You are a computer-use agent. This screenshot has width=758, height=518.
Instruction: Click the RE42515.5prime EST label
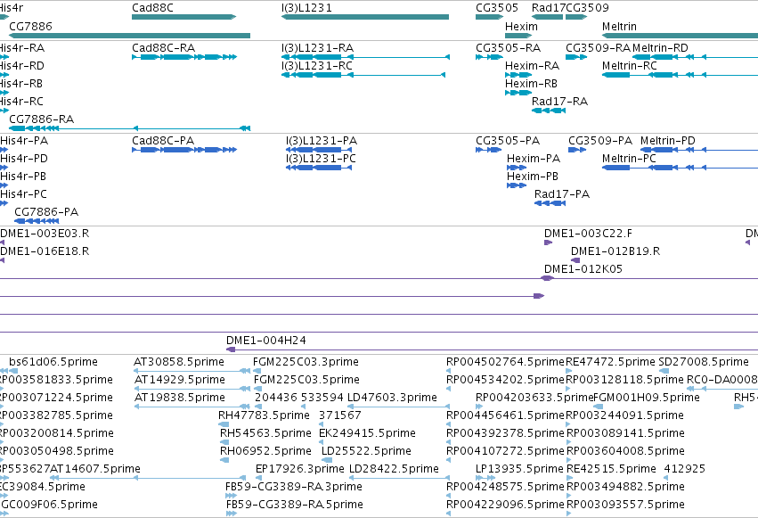[612, 469]
